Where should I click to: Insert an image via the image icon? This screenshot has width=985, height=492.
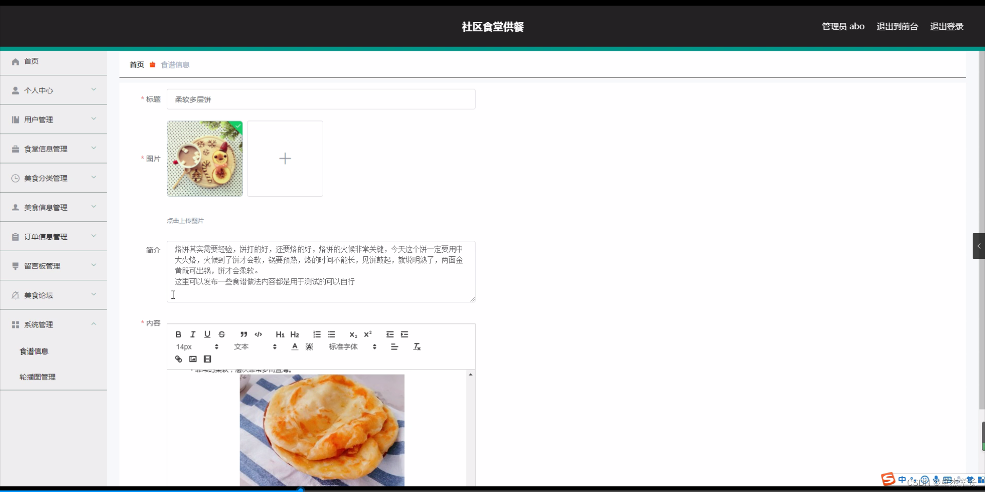pyautogui.click(x=192, y=359)
